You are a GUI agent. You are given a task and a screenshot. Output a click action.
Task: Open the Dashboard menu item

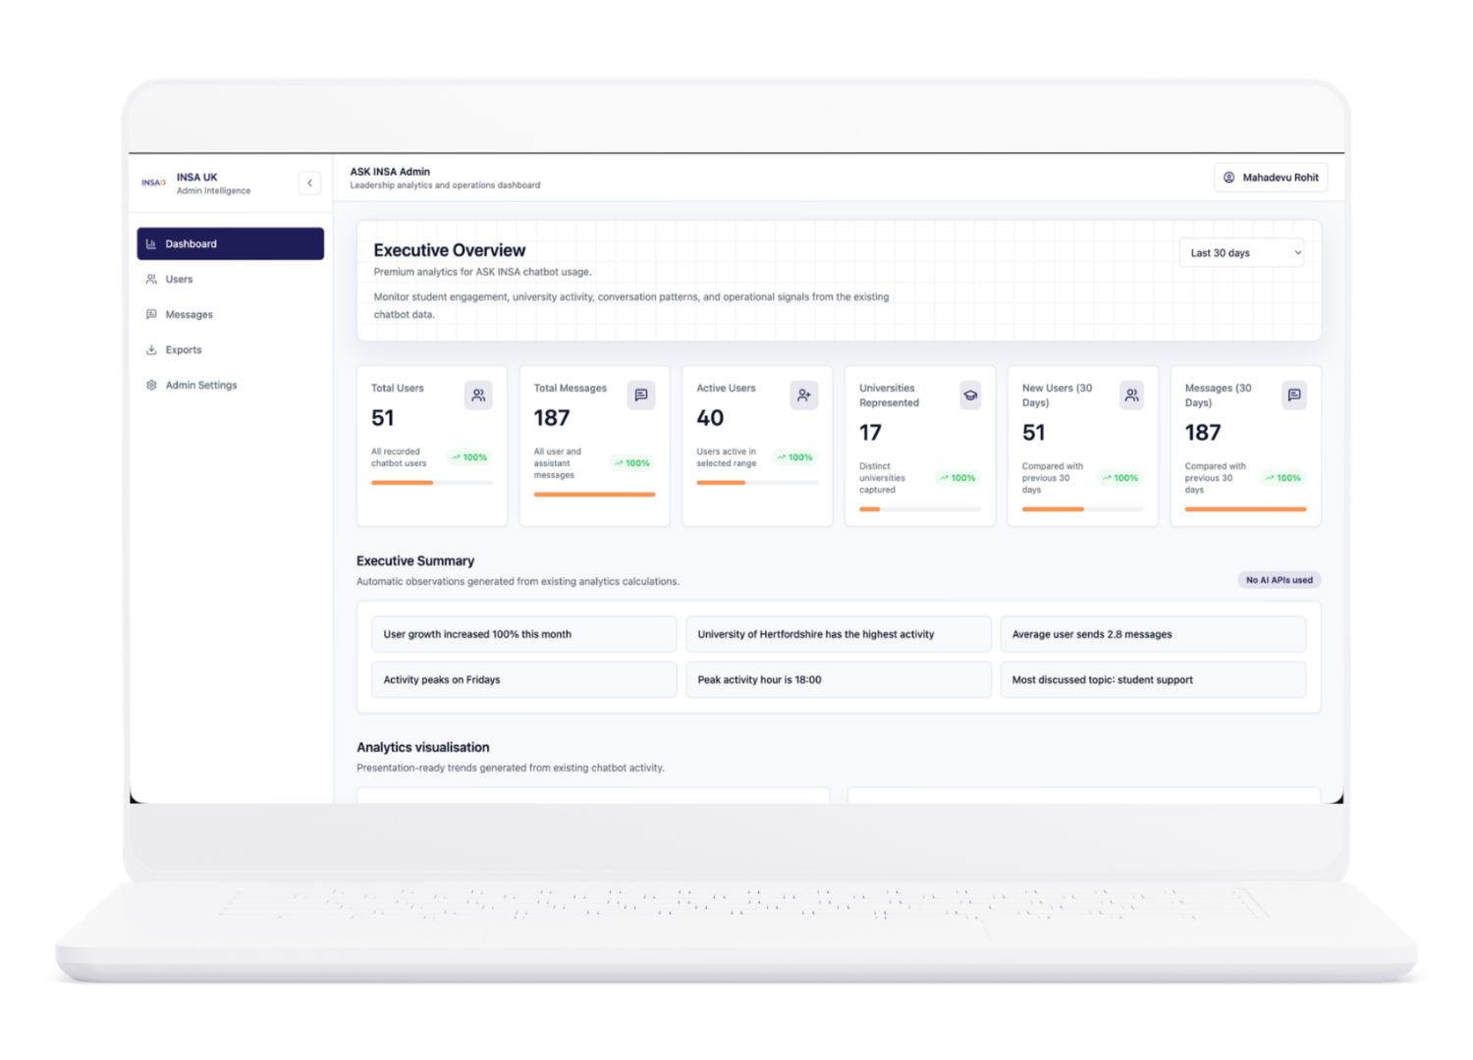pyautogui.click(x=230, y=243)
